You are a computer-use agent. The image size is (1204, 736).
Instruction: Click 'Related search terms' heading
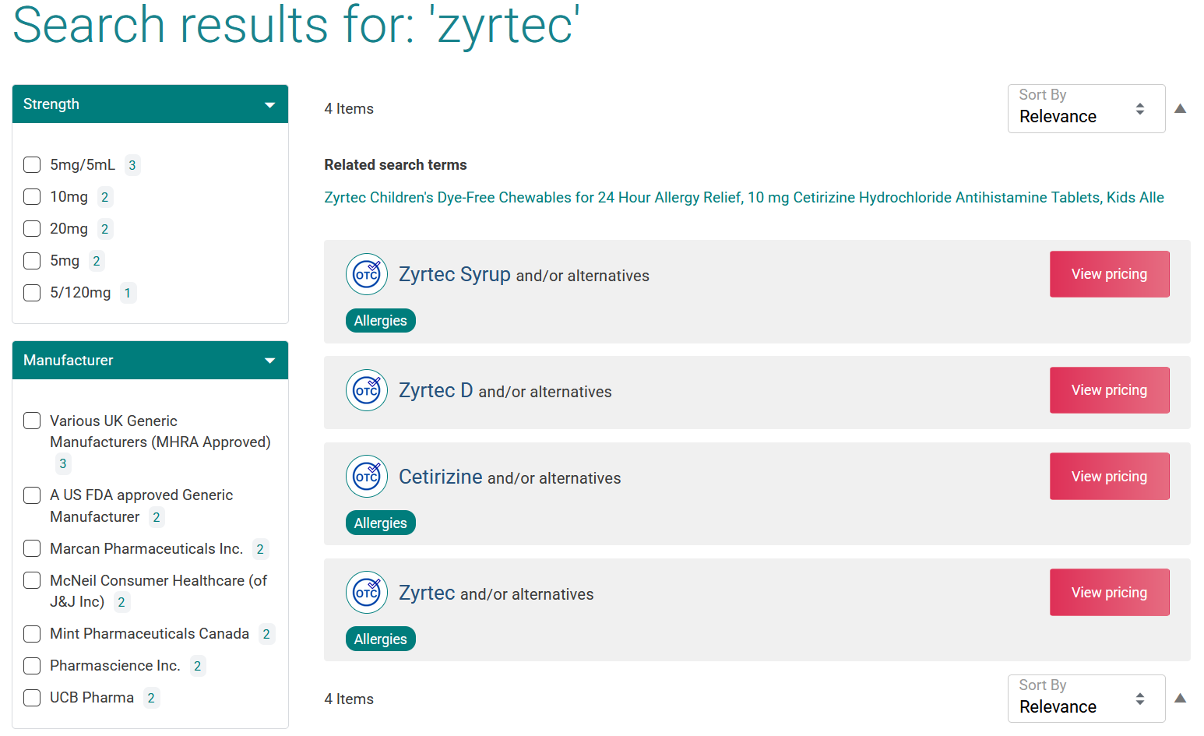[x=396, y=165]
